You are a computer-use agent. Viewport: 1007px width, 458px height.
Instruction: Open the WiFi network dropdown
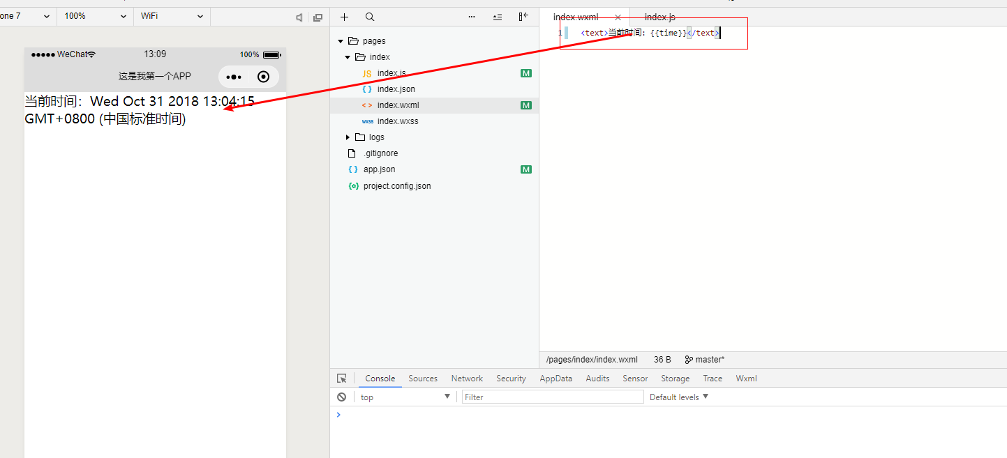coord(172,16)
